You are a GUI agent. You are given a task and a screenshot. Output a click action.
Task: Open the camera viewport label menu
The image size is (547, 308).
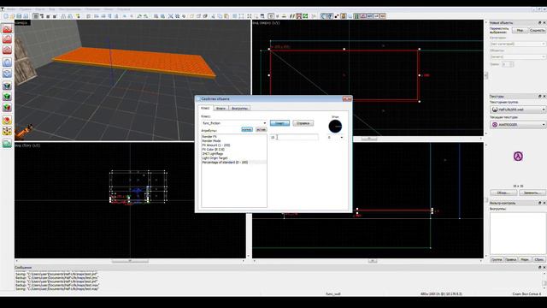[21, 23]
